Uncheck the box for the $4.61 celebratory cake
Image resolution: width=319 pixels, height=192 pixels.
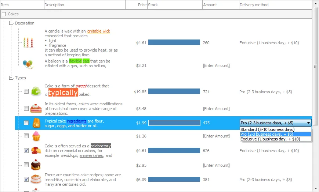click(x=26, y=150)
